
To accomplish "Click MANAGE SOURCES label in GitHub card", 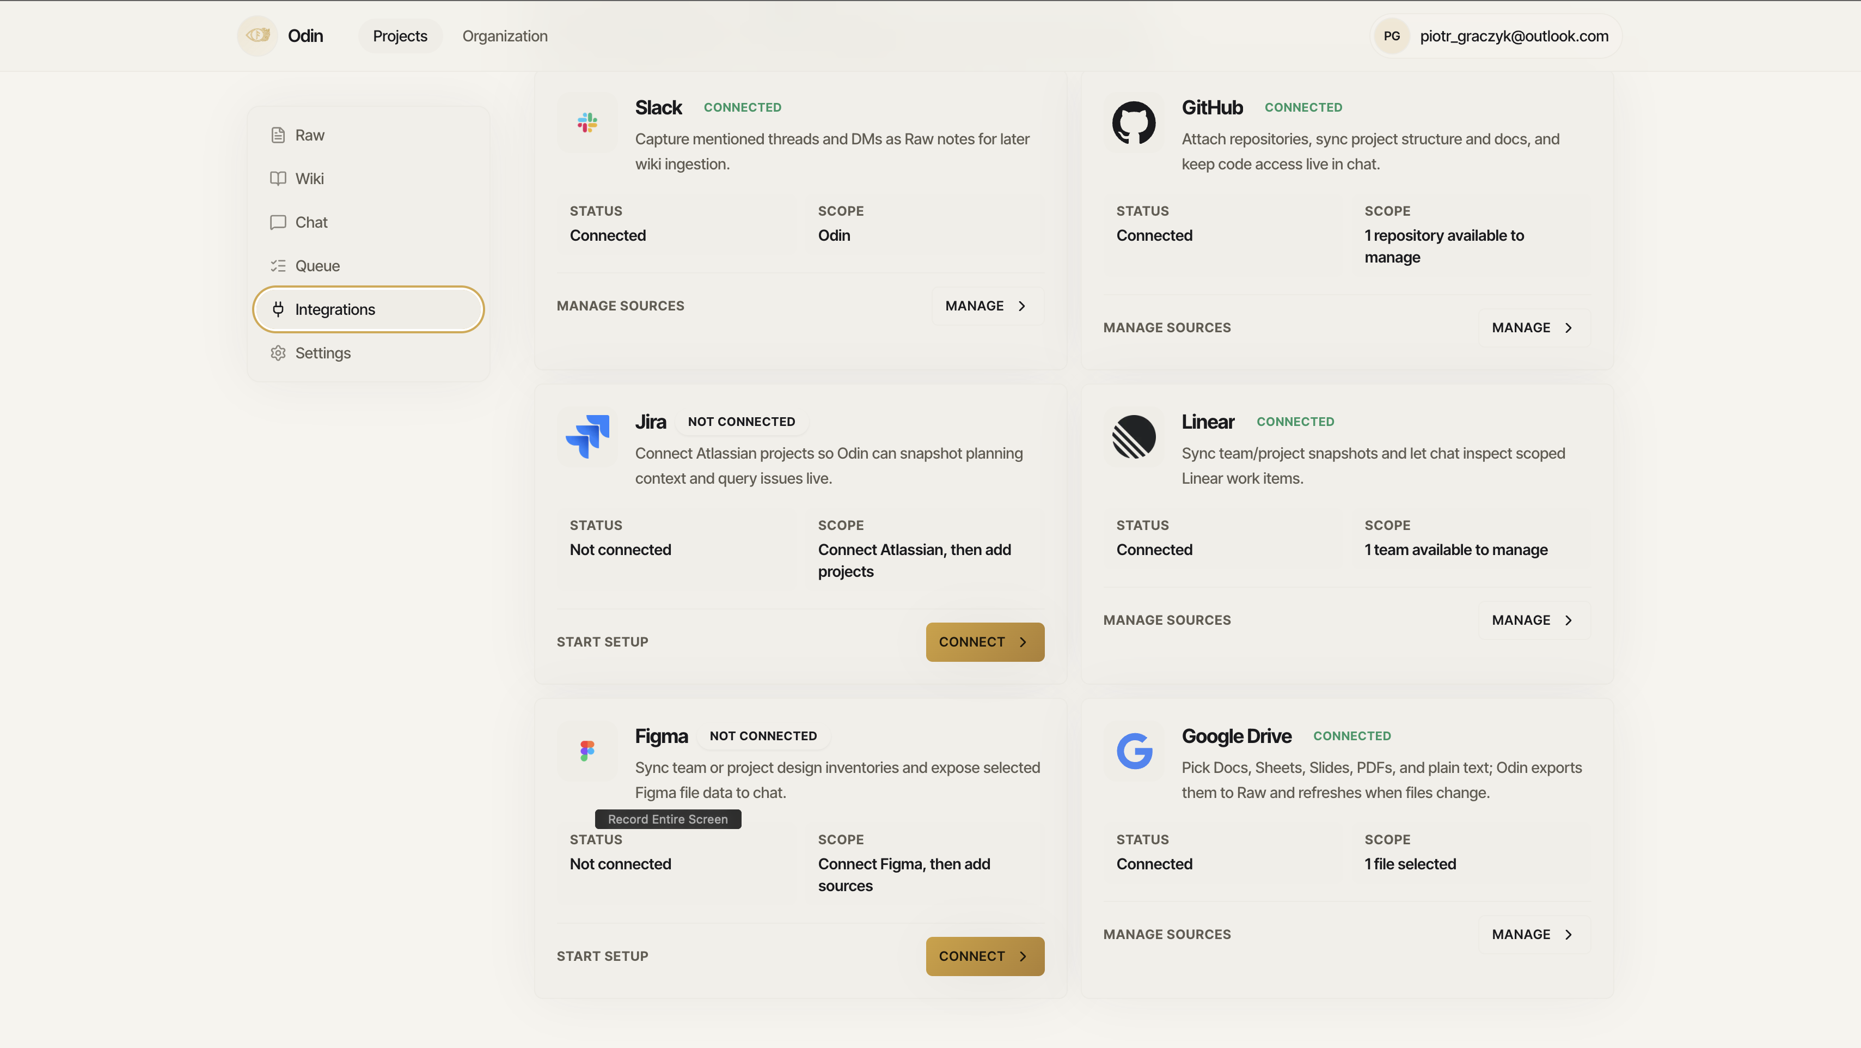I will click(x=1167, y=327).
